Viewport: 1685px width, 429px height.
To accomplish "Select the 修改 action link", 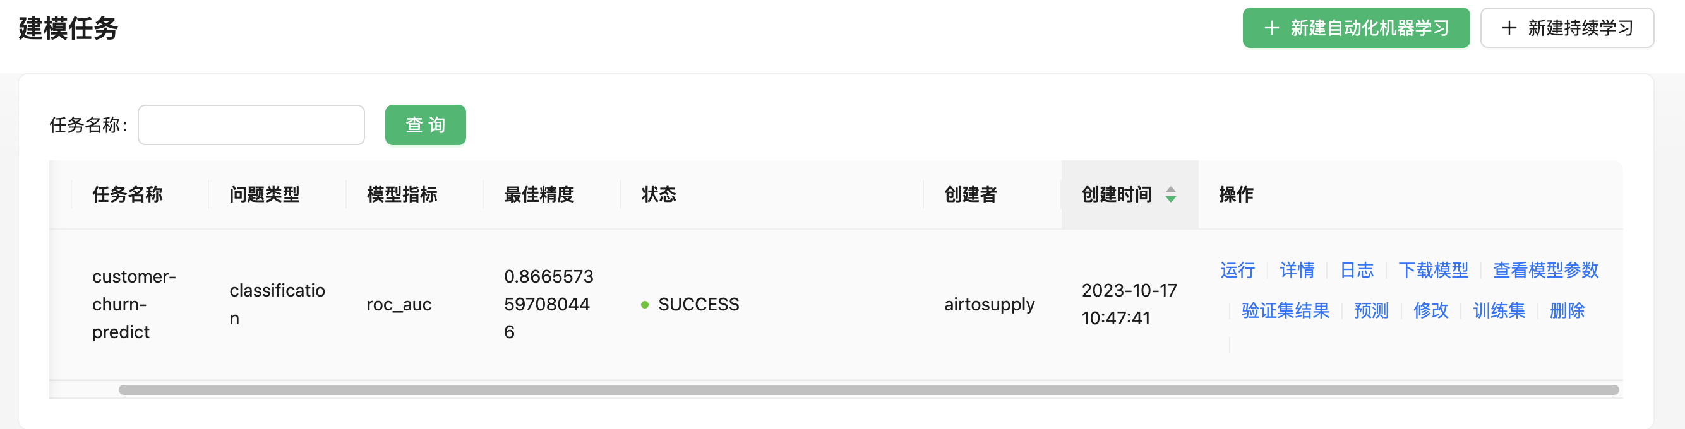I will [x=1430, y=310].
